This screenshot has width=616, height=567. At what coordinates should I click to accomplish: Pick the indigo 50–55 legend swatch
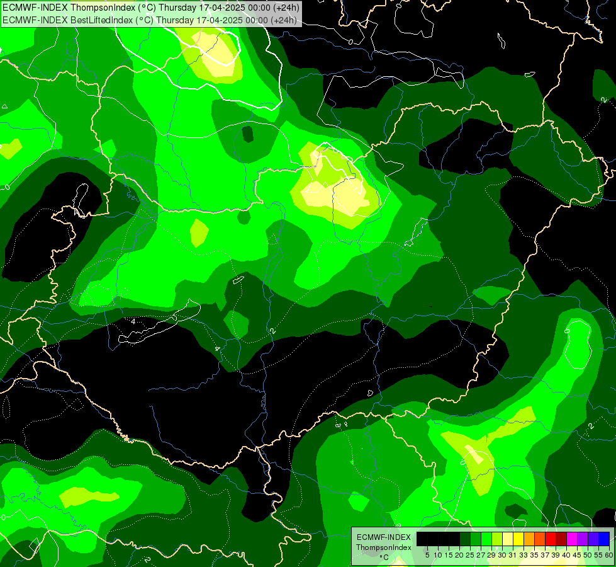point(593,539)
